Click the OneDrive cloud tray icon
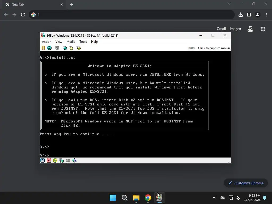This screenshot has width=272, height=204. [x=223, y=198]
